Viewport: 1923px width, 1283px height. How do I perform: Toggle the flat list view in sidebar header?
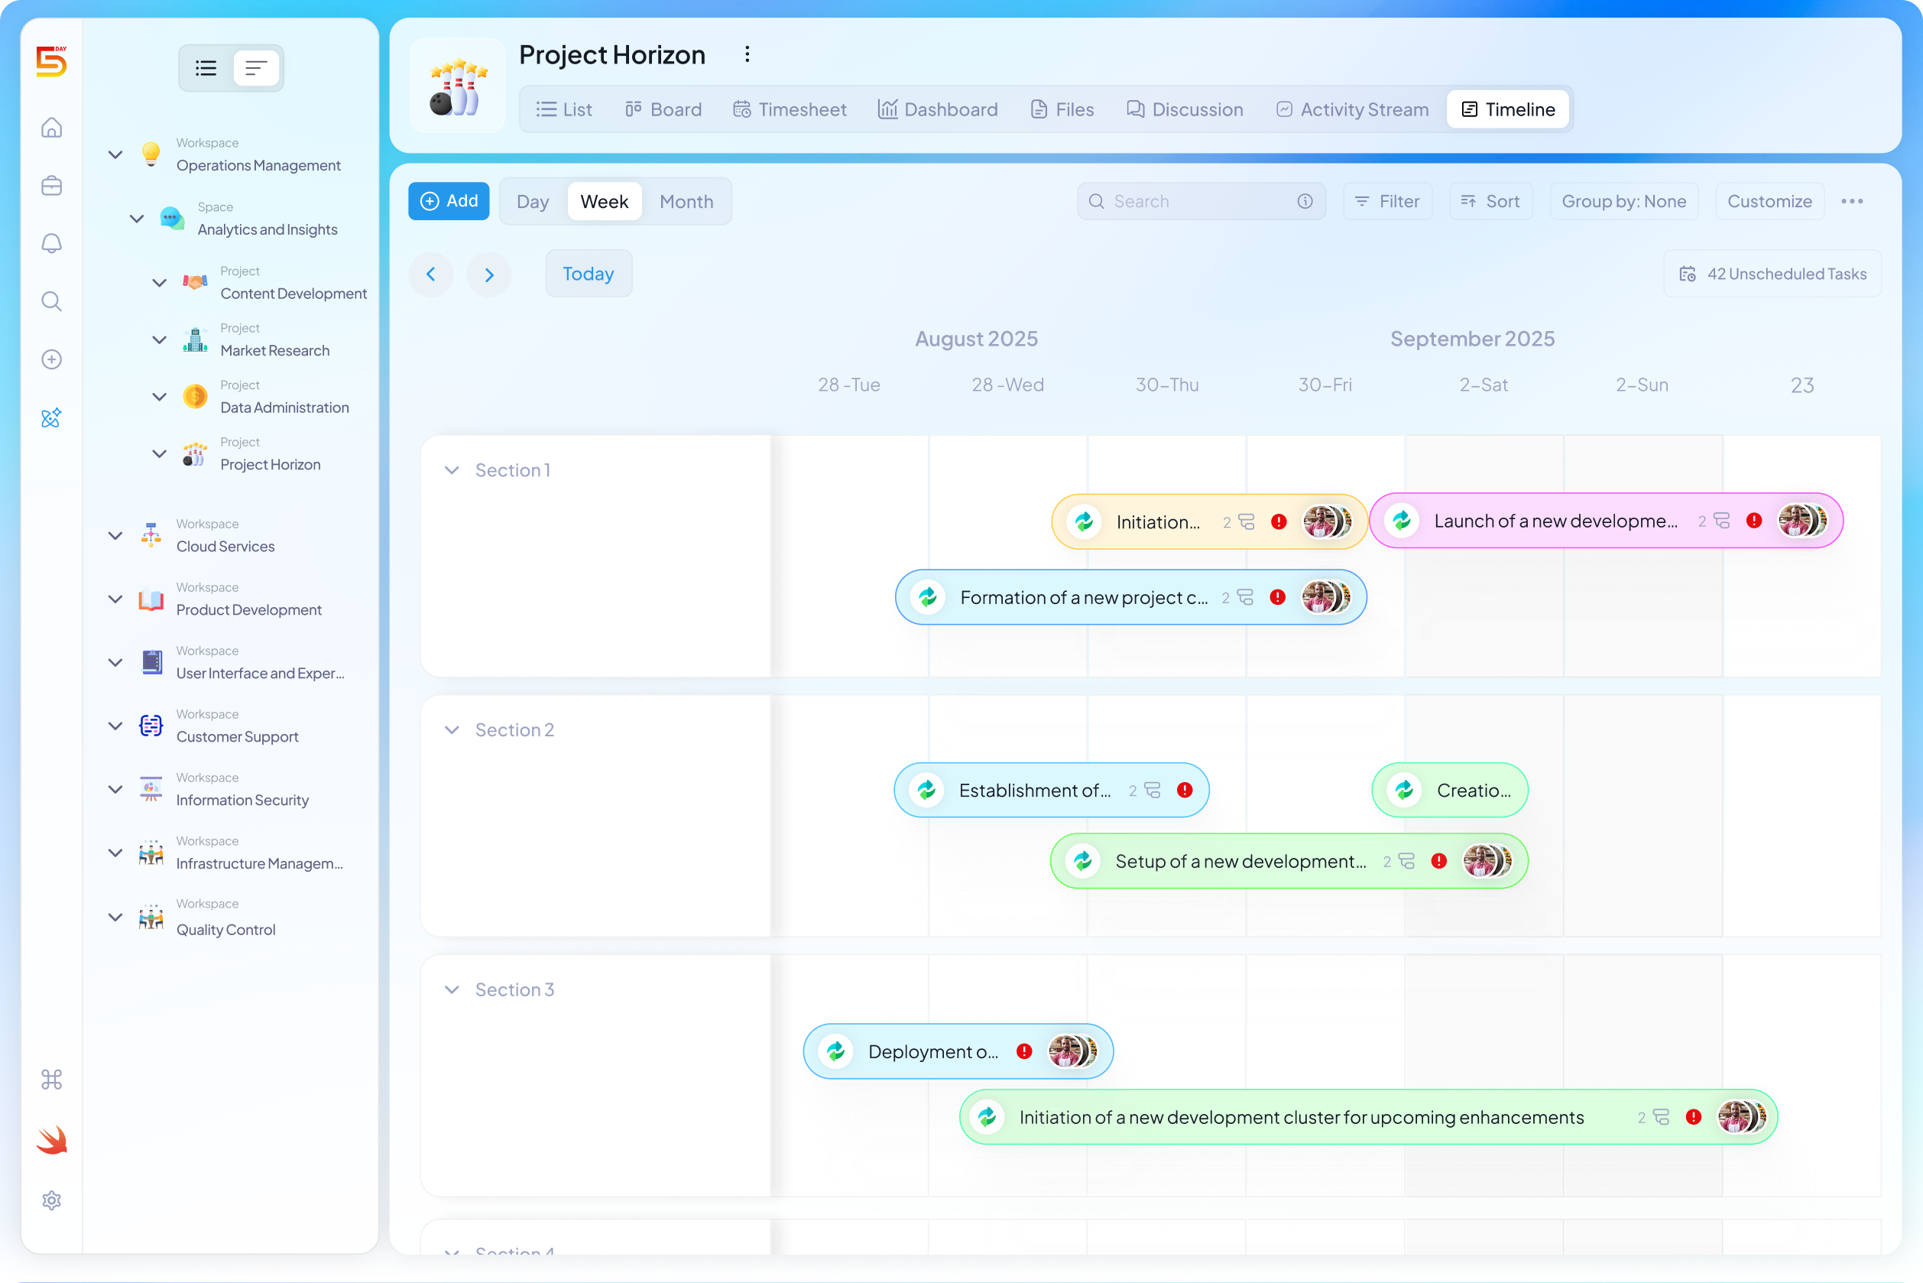pyautogui.click(x=256, y=67)
